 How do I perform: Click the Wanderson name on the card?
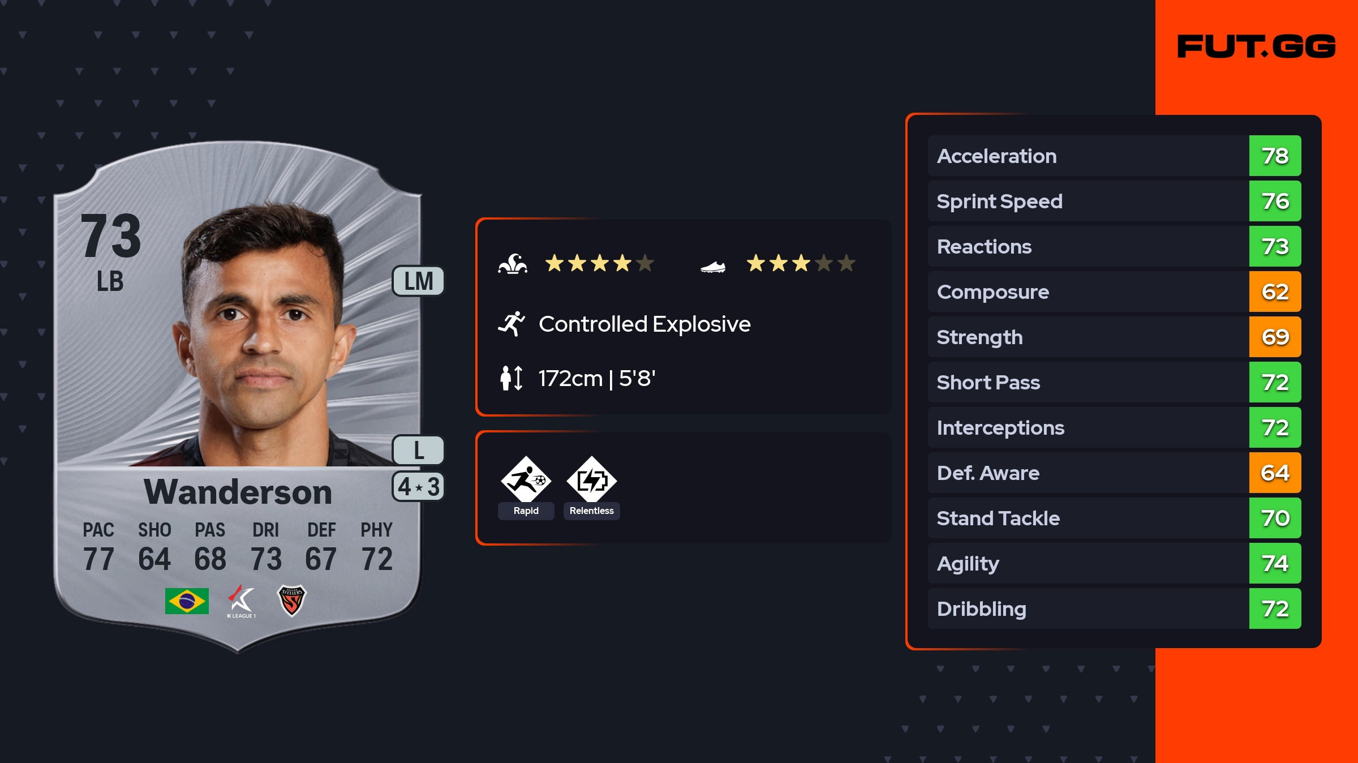[238, 492]
